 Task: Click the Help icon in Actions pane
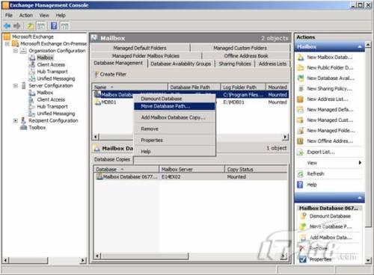coord(301,185)
